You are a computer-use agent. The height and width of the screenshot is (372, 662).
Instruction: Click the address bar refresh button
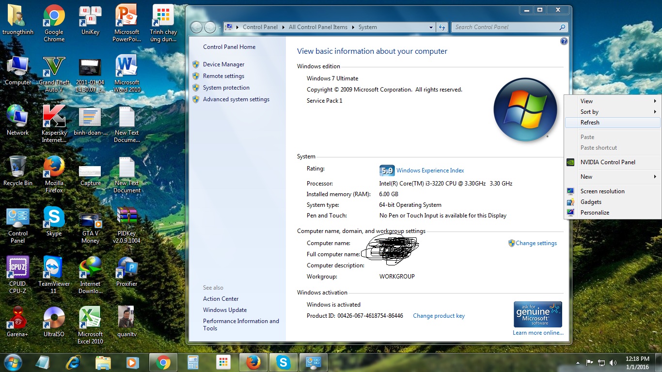[441, 28]
